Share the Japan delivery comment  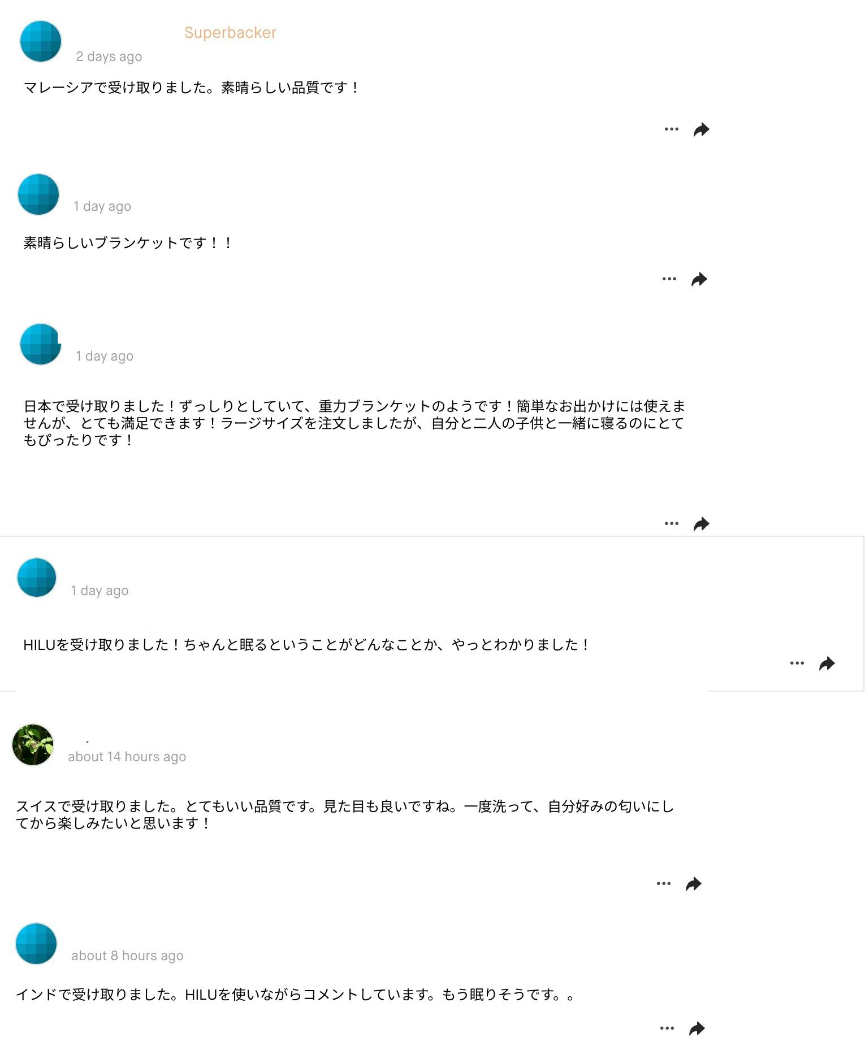coord(701,524)
